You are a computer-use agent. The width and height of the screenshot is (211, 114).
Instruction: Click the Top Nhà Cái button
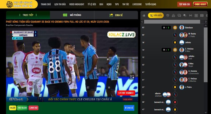pos(184,4)
